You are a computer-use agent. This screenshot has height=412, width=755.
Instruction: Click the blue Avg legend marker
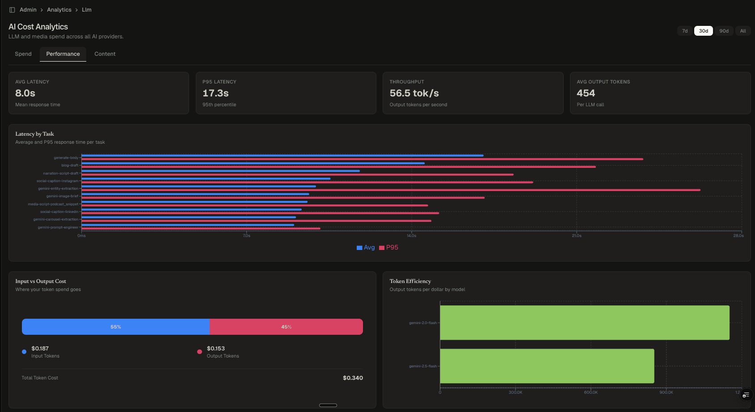(x=359, y=247)
